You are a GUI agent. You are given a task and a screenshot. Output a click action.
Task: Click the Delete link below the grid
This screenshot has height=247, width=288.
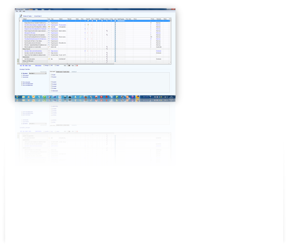pyautogui.click(x=26, y=66)
